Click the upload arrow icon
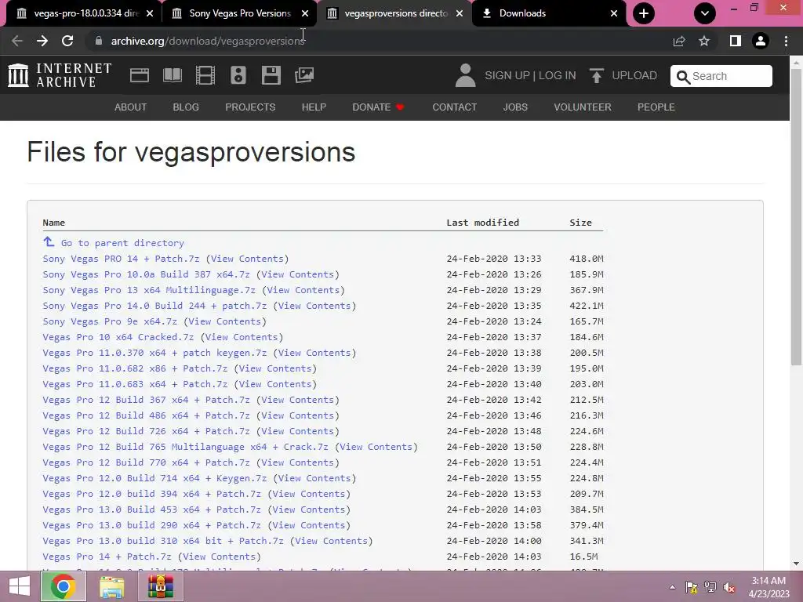The width and height of the screenshot is (803, 602). click(597, 75)
